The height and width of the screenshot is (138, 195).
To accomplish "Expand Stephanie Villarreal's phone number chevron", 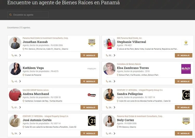I will (114, 55).
